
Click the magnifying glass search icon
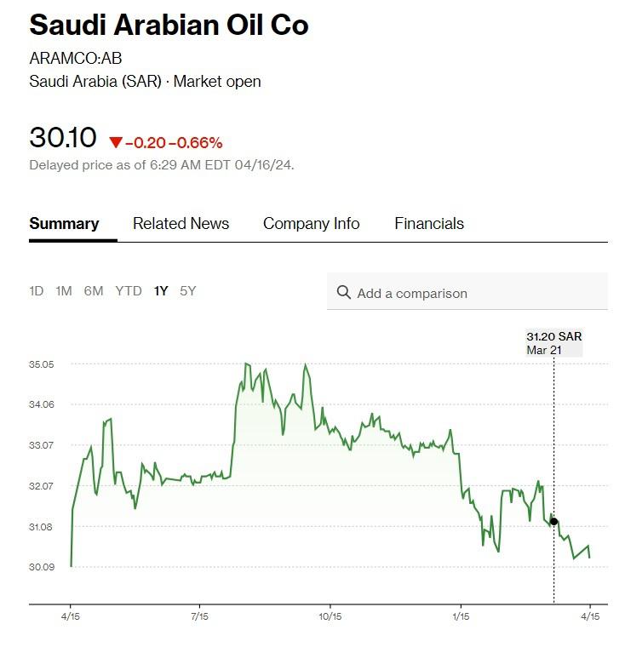coord(344,293)
